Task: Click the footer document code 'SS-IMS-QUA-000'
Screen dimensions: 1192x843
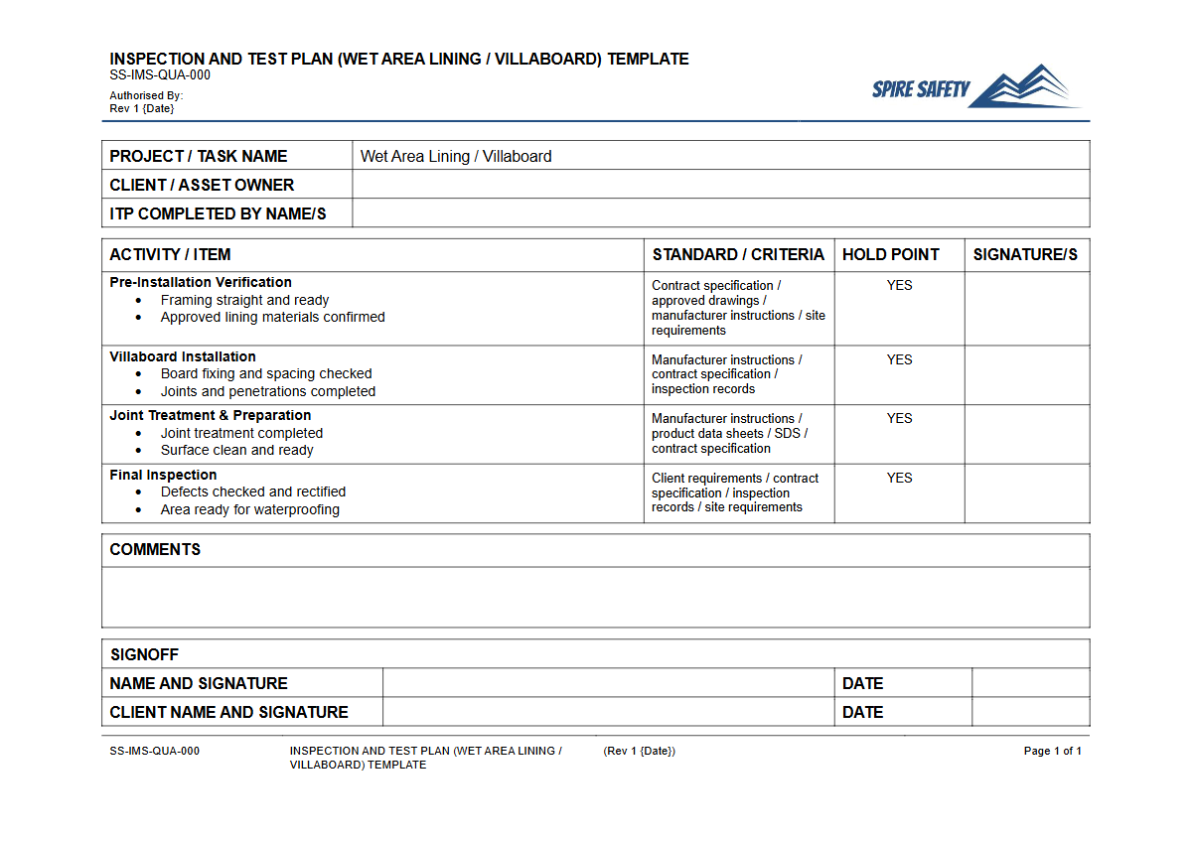Action: click(x=154, y=752)
